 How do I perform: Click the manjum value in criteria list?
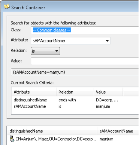pos(103,106)
